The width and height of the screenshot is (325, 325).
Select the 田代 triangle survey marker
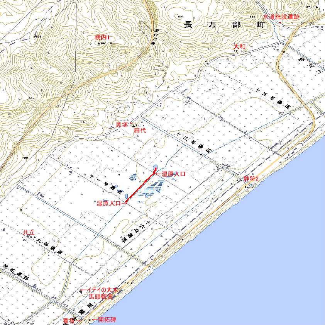(x=134, y=126)
